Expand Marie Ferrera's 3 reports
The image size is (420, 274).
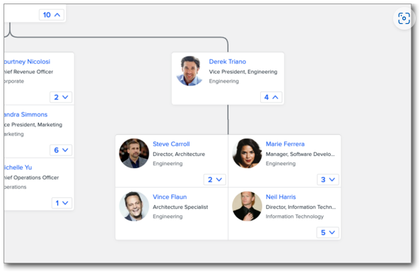click(328, 179)
